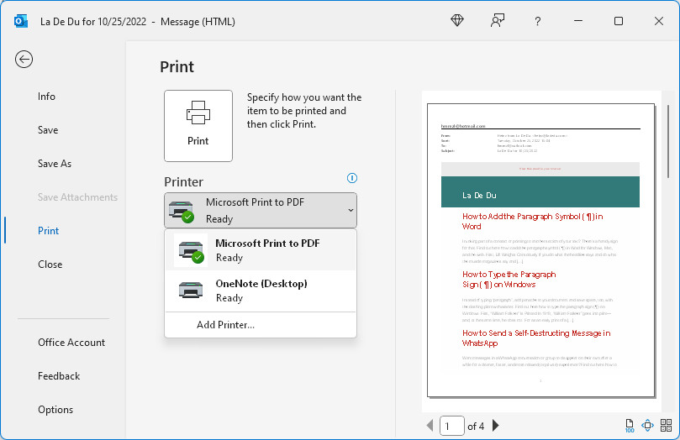Set preview to actual size 100
This screenshot has height=440, width=680.
pyautogui.click(x=630, y=426)
